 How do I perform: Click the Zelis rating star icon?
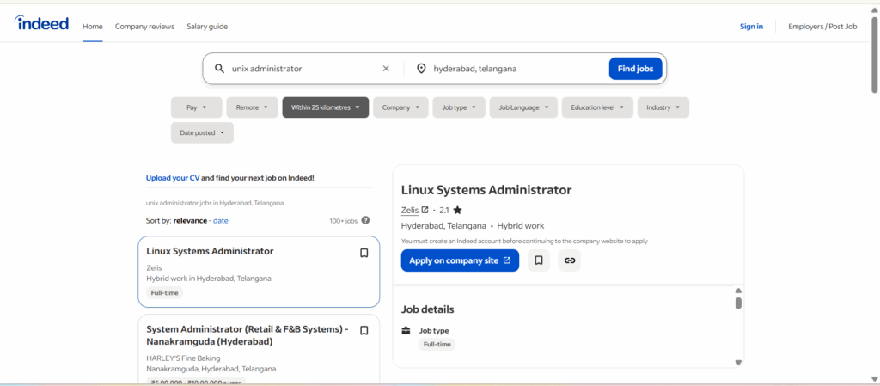[x=457, y=210]
